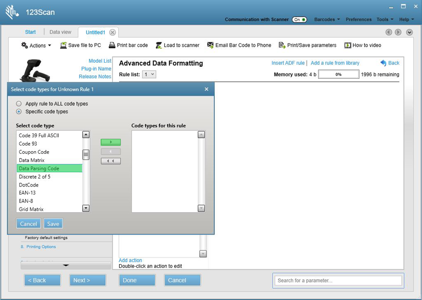Viewport: 422px width, 300px height.
Task: Click Load to scanner icon
Action: pyautogui.click(x=159, y=45)
